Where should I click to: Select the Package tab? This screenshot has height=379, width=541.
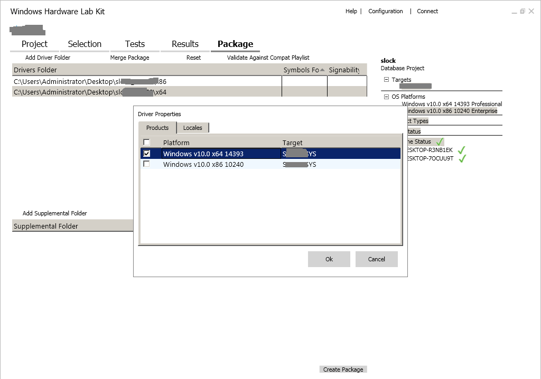click(235, 44)
